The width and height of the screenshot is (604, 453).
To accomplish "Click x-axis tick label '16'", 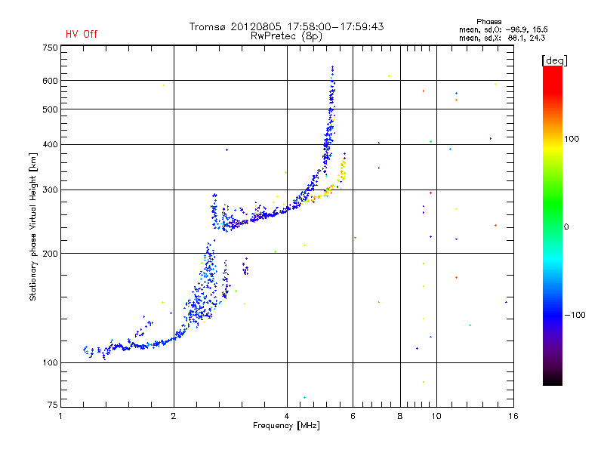I will pos(513,416).
